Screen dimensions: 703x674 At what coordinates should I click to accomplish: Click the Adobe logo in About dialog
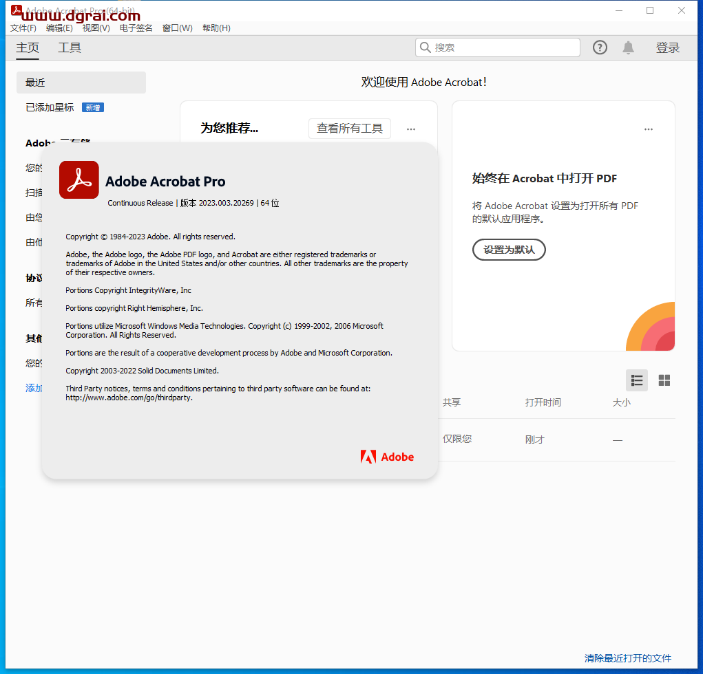click(x=387, y=457)
